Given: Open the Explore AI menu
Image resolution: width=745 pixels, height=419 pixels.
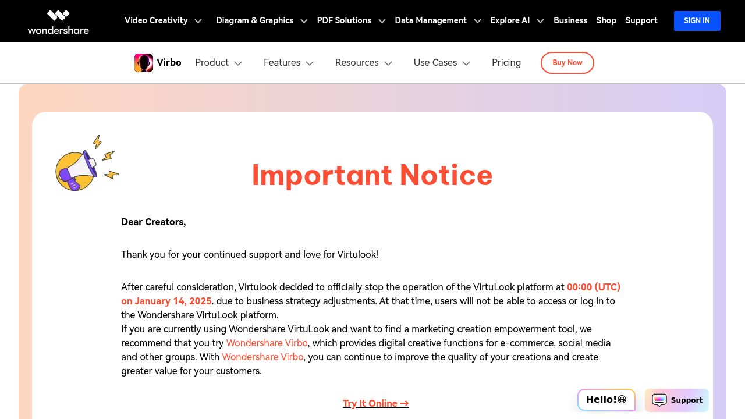Looking at the screenshot, I should point(510,20).
